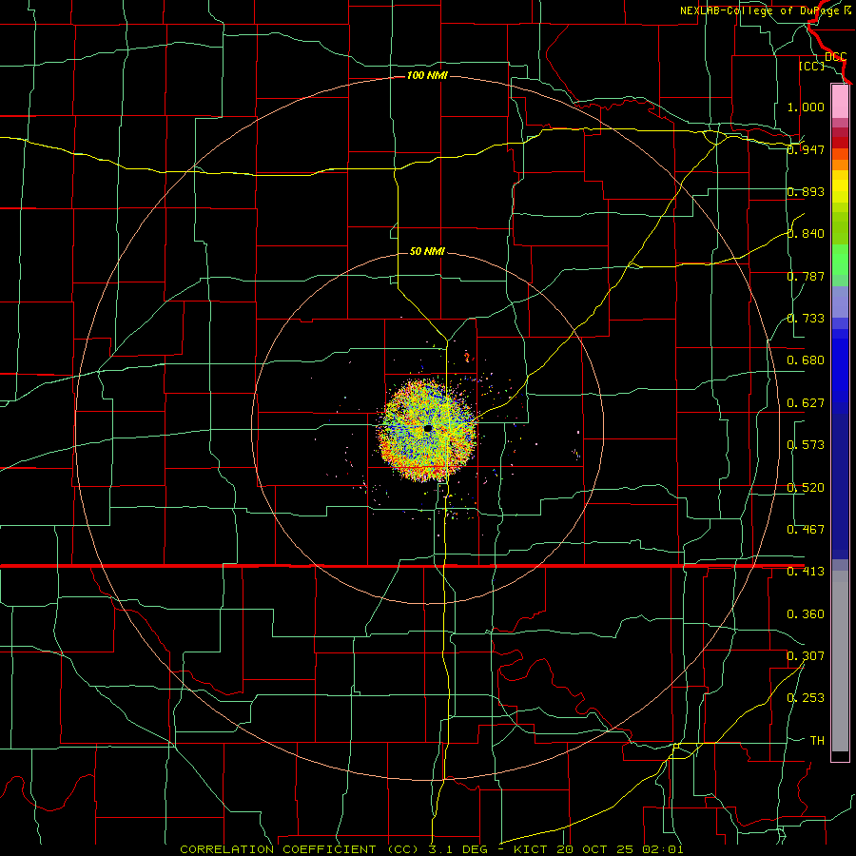
Task: Click the 0.253 color scale label
Action: click(806, 698)
